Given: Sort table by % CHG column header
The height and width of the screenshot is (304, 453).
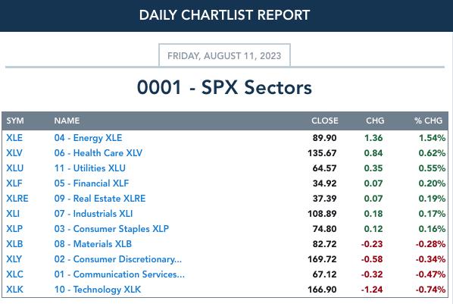Looking at the screenshot, I should point(428,121).
